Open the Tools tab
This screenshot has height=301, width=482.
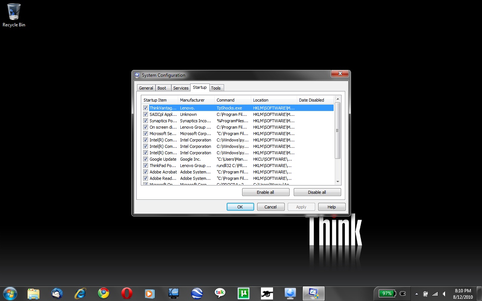[x=216, y=88]
